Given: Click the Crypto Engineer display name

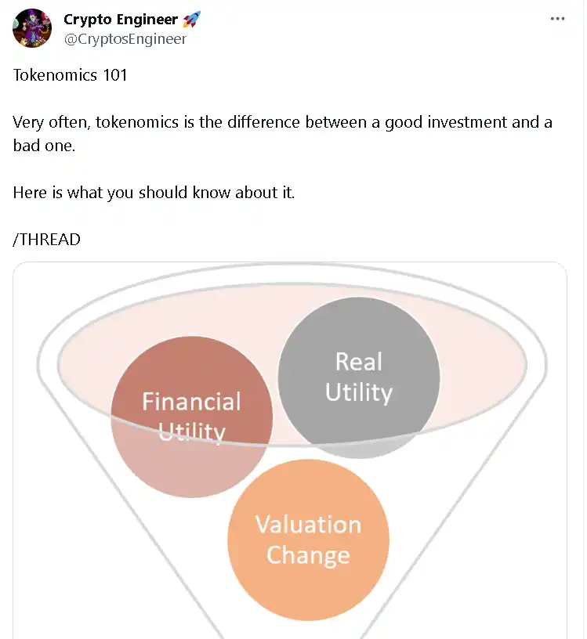Looking at the screenshot, I should pyautogui.click(x=120, y=20).
